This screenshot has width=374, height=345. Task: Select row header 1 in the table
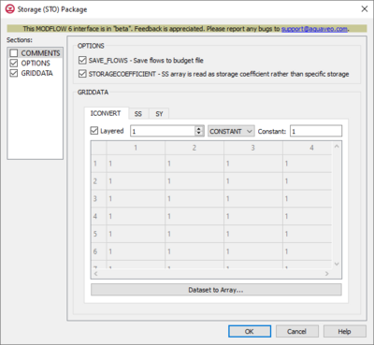[98, 164]
